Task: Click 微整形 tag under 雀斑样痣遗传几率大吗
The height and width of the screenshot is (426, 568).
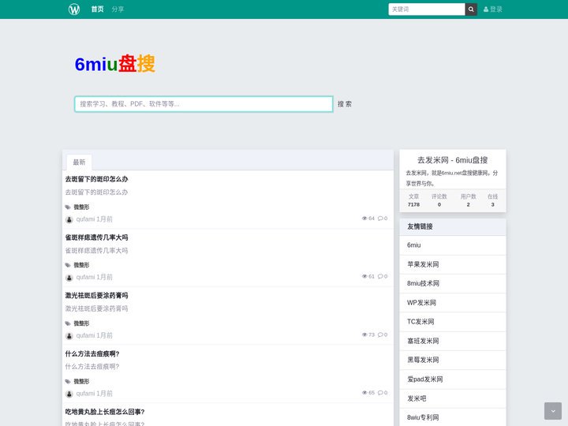Action: 81,265
